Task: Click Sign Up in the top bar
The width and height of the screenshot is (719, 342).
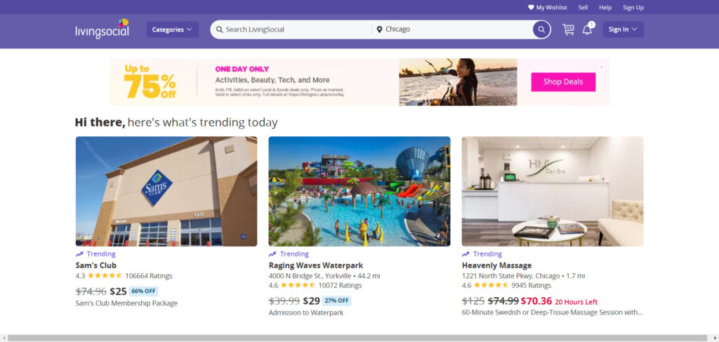Action: tap(633, 8)
